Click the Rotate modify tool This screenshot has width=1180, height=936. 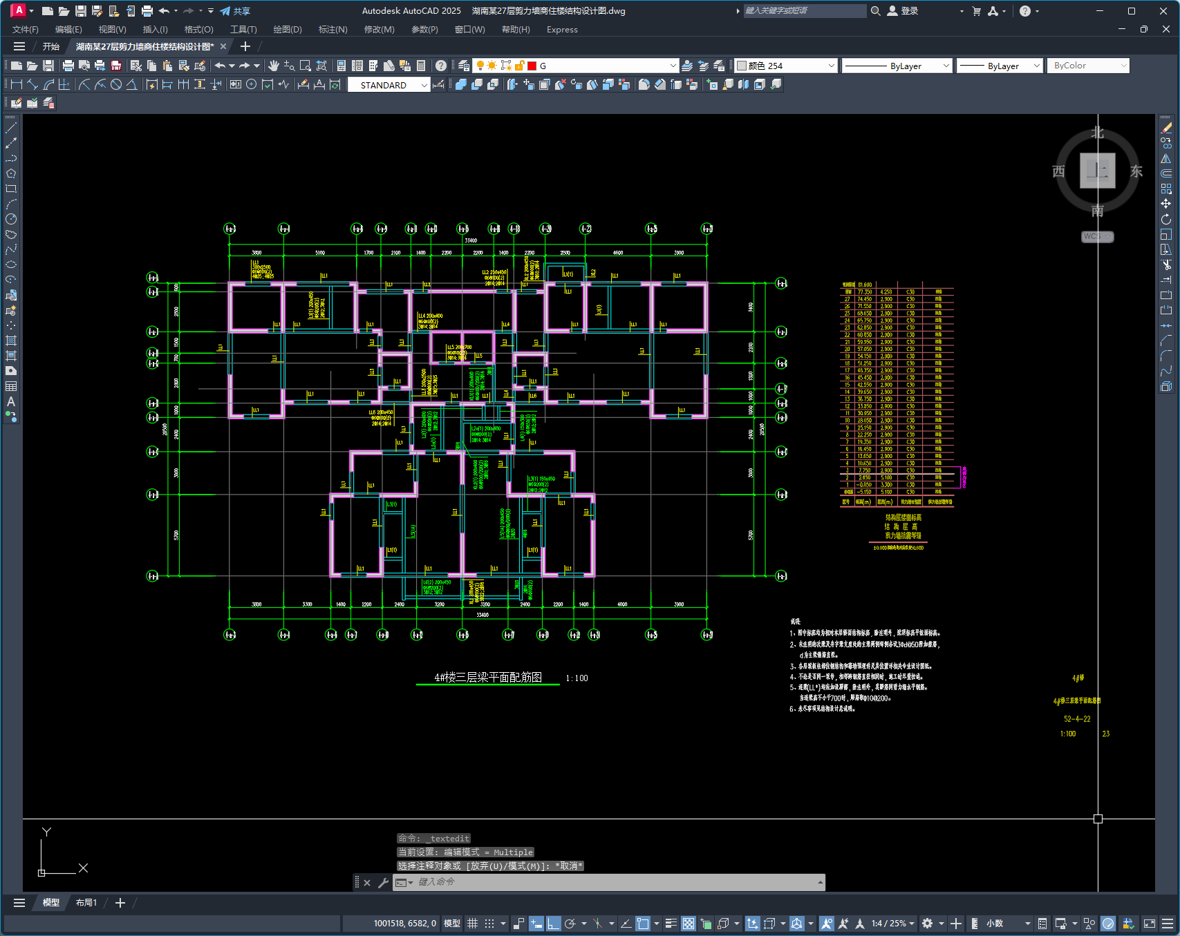pos(1167,219)
